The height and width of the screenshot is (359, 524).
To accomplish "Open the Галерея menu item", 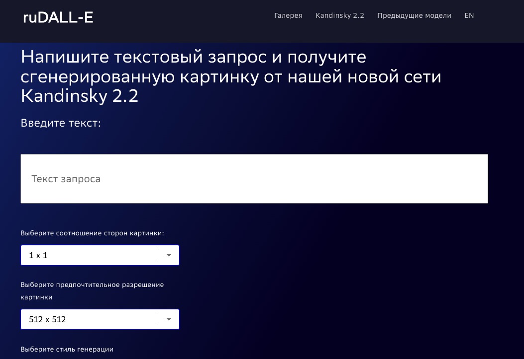I will point(288,16).
